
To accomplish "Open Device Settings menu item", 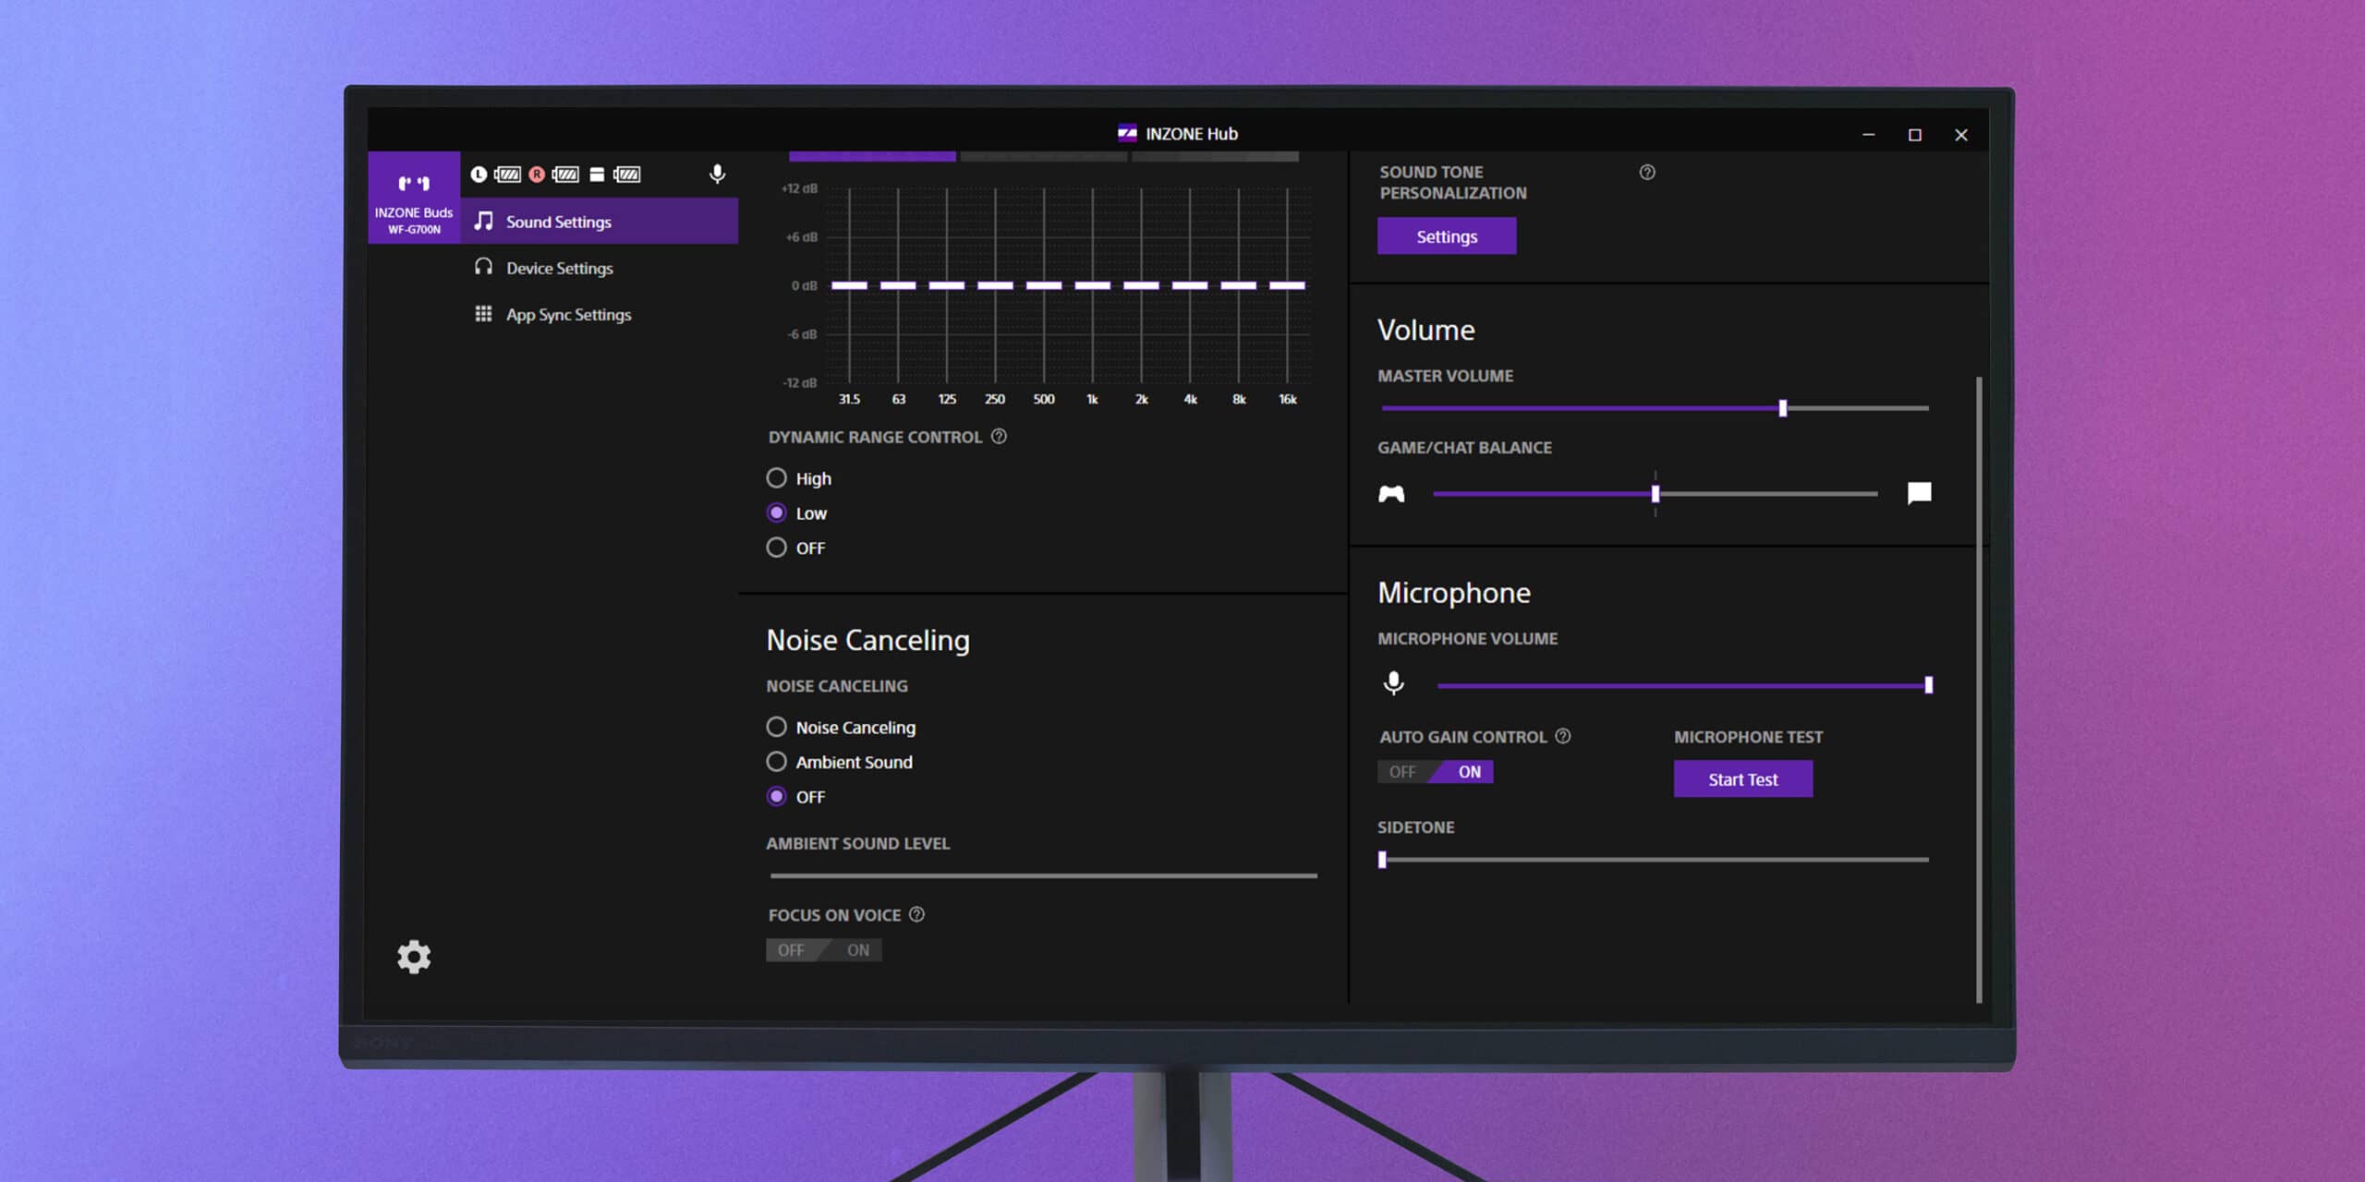I will click(559, 268).
